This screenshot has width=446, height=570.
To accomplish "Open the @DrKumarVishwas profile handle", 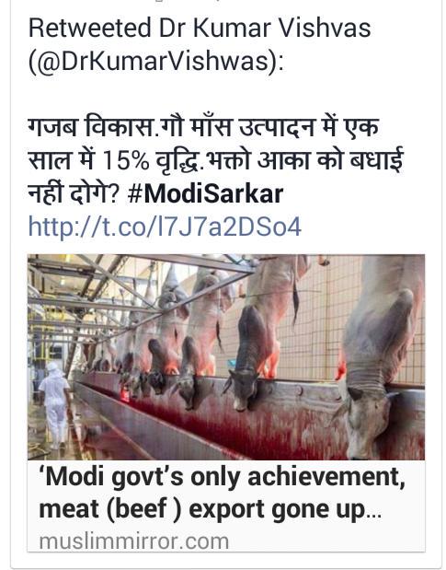I will click(156, 62).
